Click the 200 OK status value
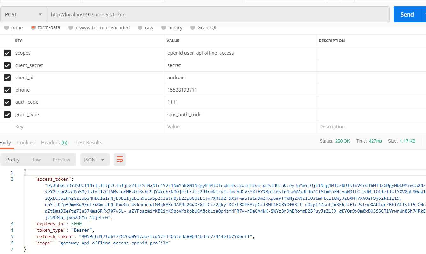Image resolution: width=426 pixels, height=254 pixels. (343, 141)
